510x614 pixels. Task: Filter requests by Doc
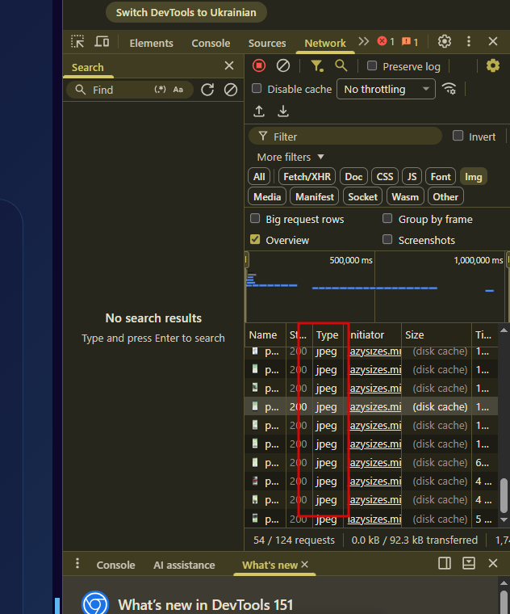tap(353, 177)
